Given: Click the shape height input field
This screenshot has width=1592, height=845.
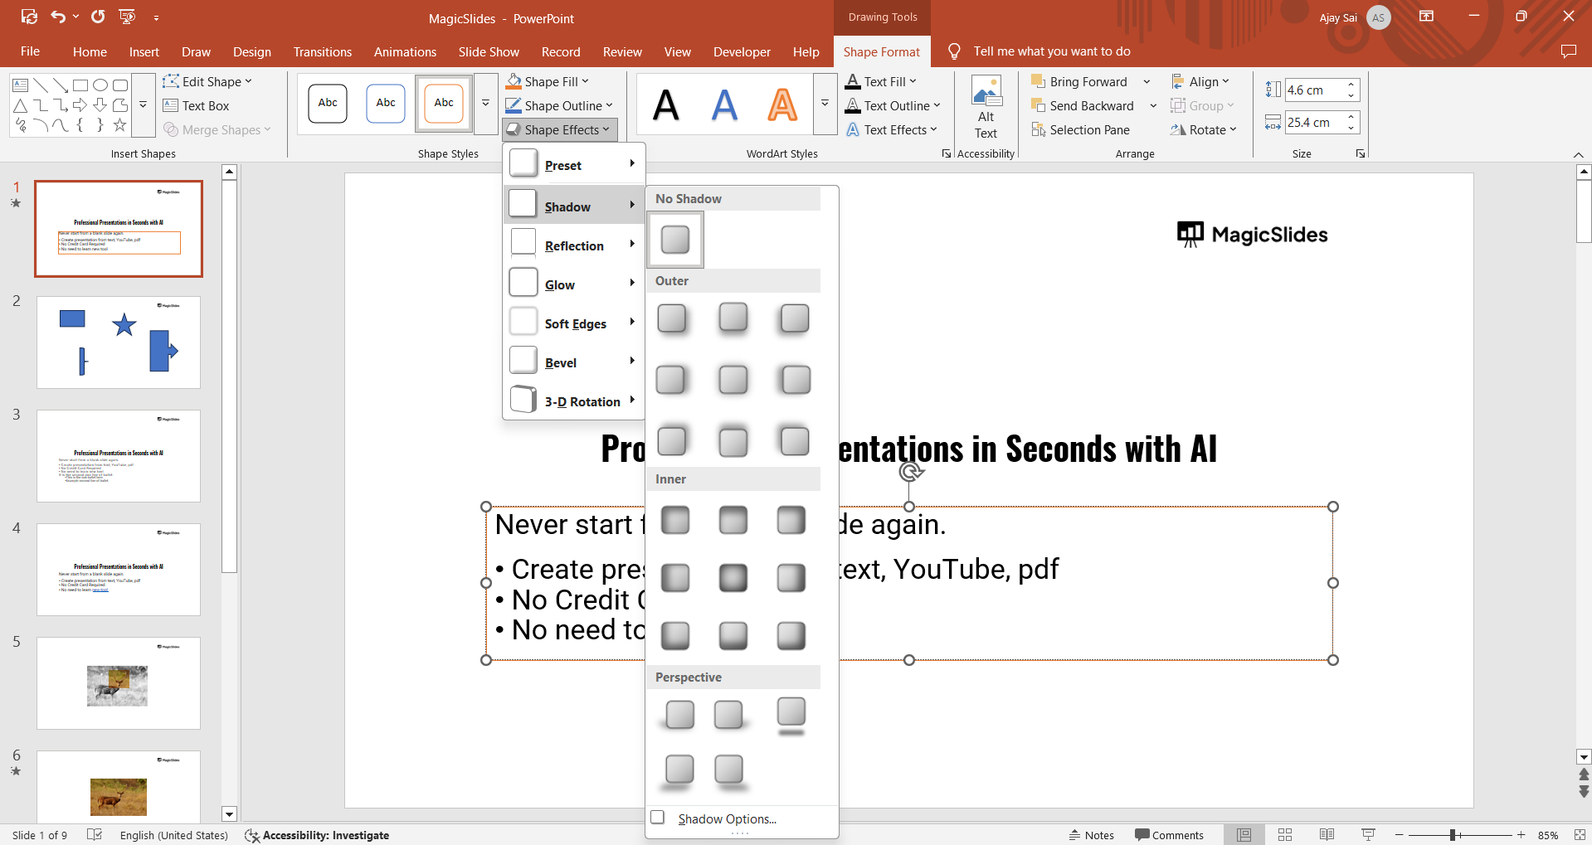Looking at the screenshot, I should [1312, 90].
